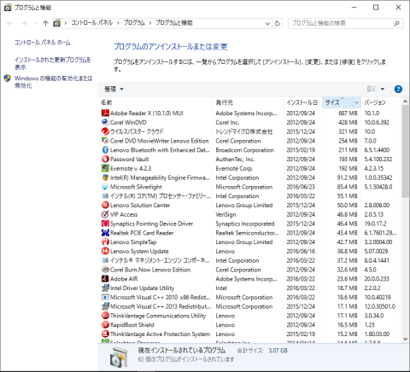Click version 5.1.50428.0 cell
Image resolution: width=410 pixels, height=372 pixels.
(378, 187)
